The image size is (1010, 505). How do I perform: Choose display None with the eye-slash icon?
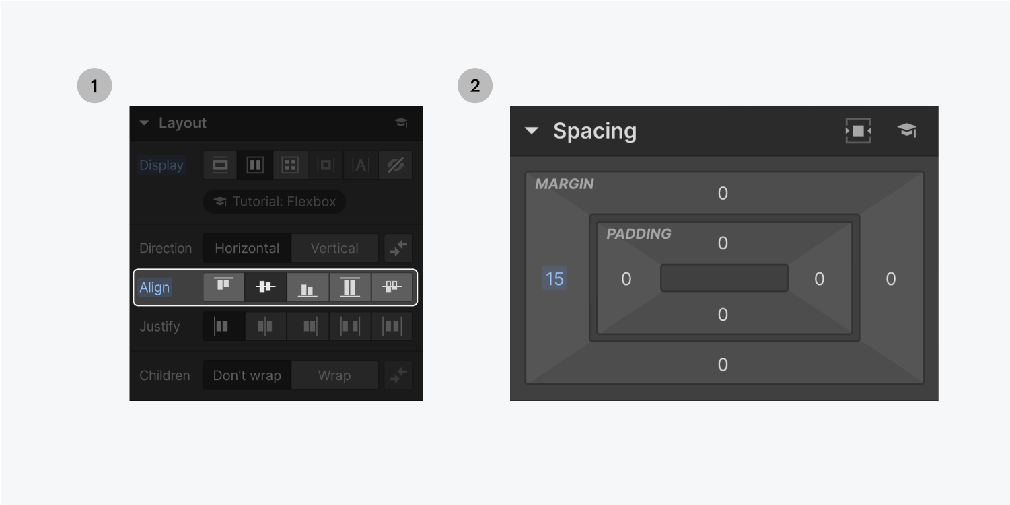click(396, 165)
